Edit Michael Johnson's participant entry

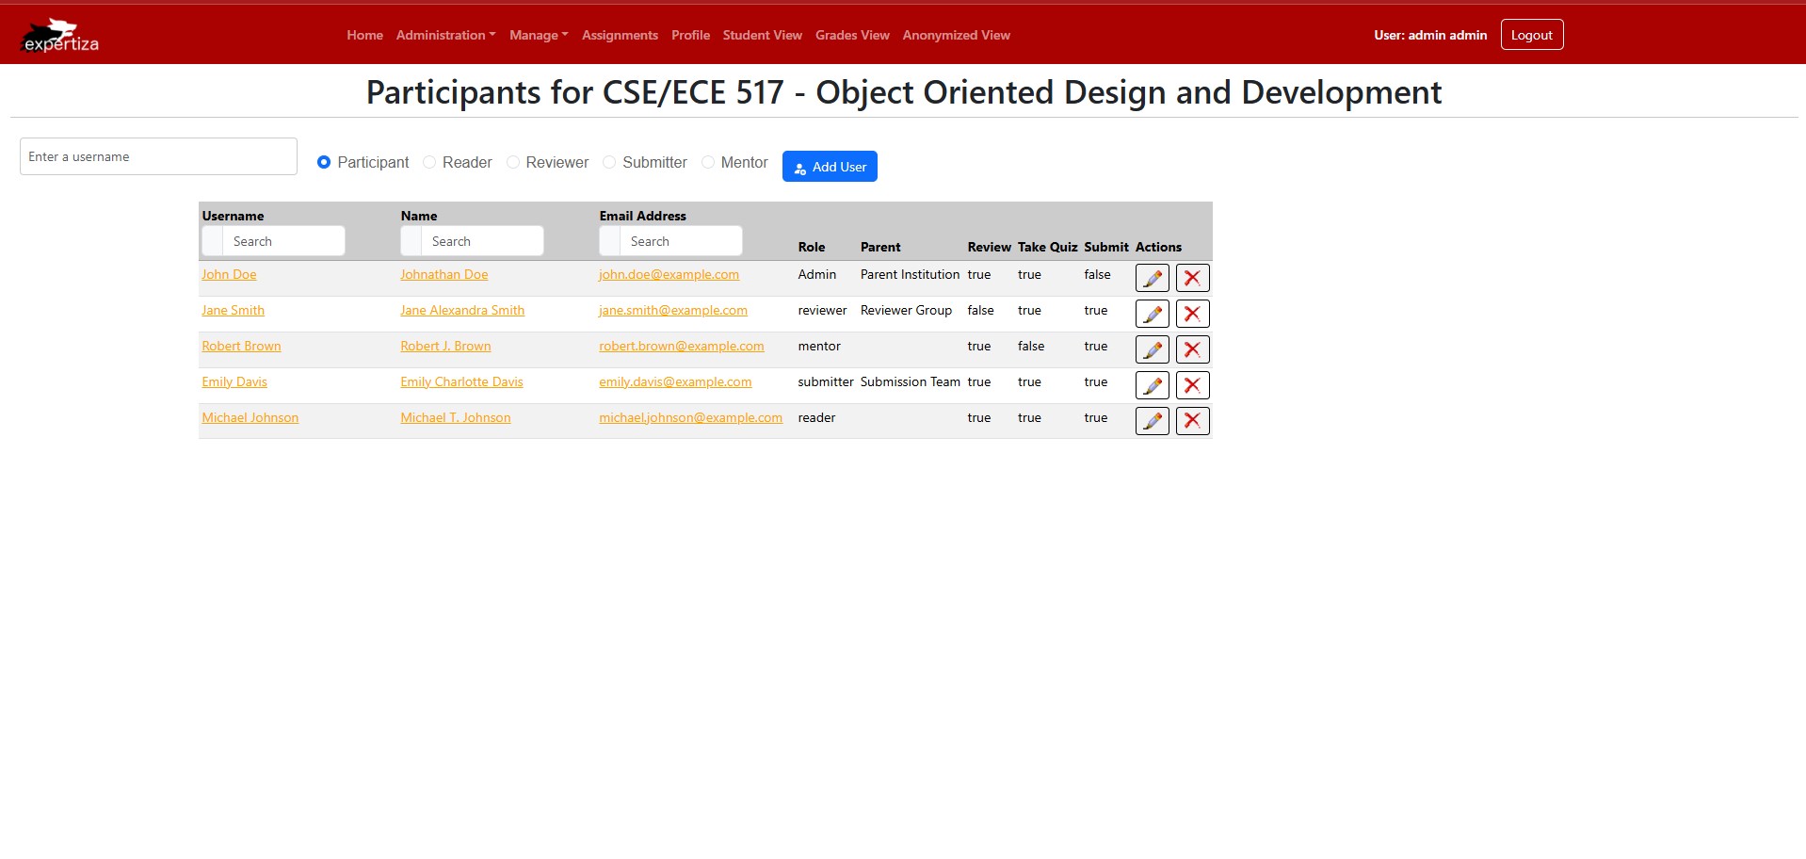point(1152,420)
